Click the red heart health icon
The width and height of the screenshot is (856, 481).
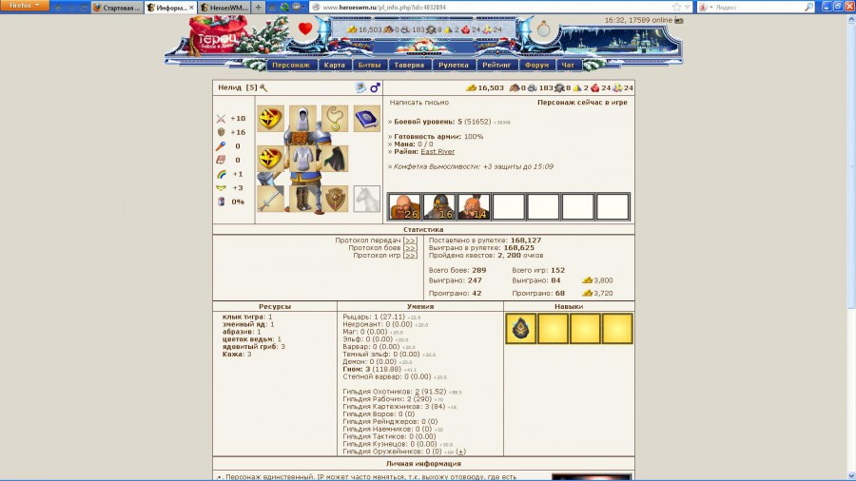(x=305, y=29)
